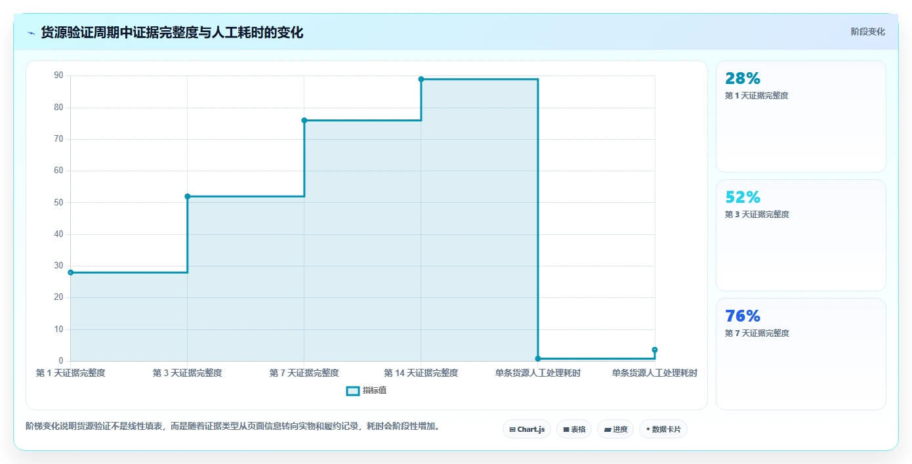Click the chart title 货源验证周期中证据完整度与人工耗时的变化
This screenshot has height=464, width=912.
(172, 33)
